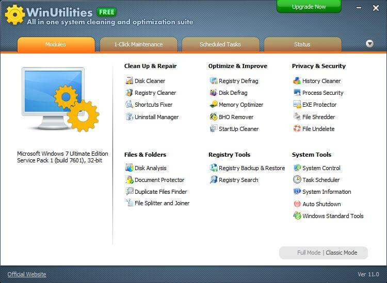Open the File Shredder icon
Viewport: 387px width, 283px height.
297,117
